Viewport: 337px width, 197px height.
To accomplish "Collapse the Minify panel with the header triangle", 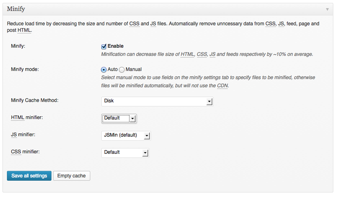I will pos(327,9).
